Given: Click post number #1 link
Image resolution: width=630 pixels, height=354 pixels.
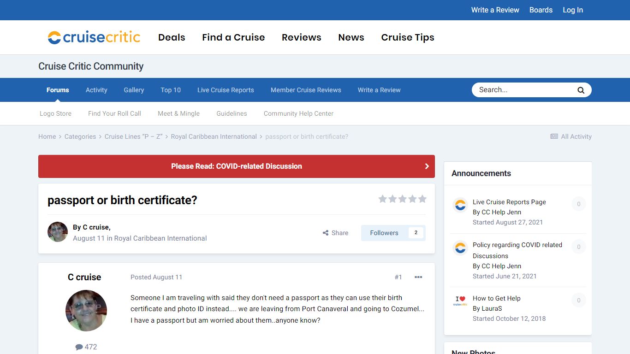Looking at the screenshot, I should click(x=398, y=277).
